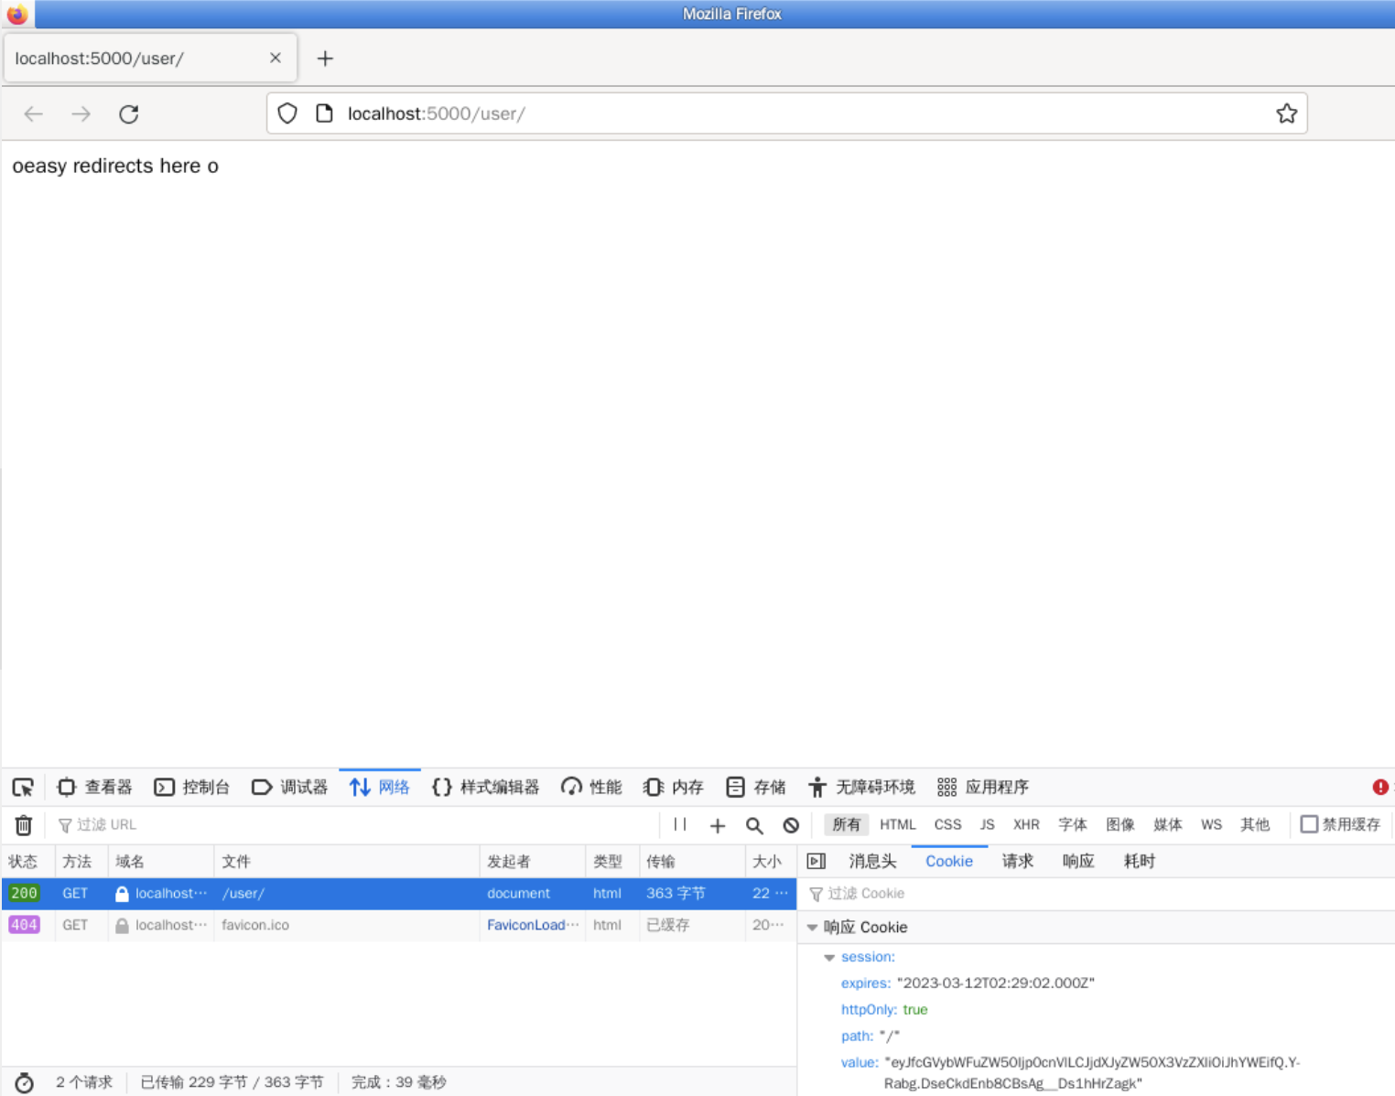Screen dimensions: 1395x1096
Task: Open the 性能 performance tab
Action: tap(591, 787)
